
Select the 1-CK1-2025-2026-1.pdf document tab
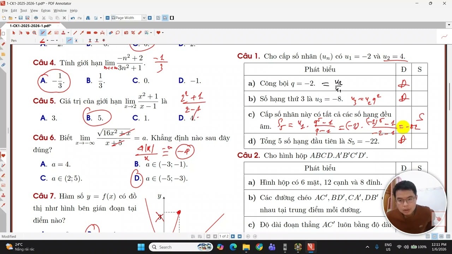pyautogui.click(x=30, y=26)
